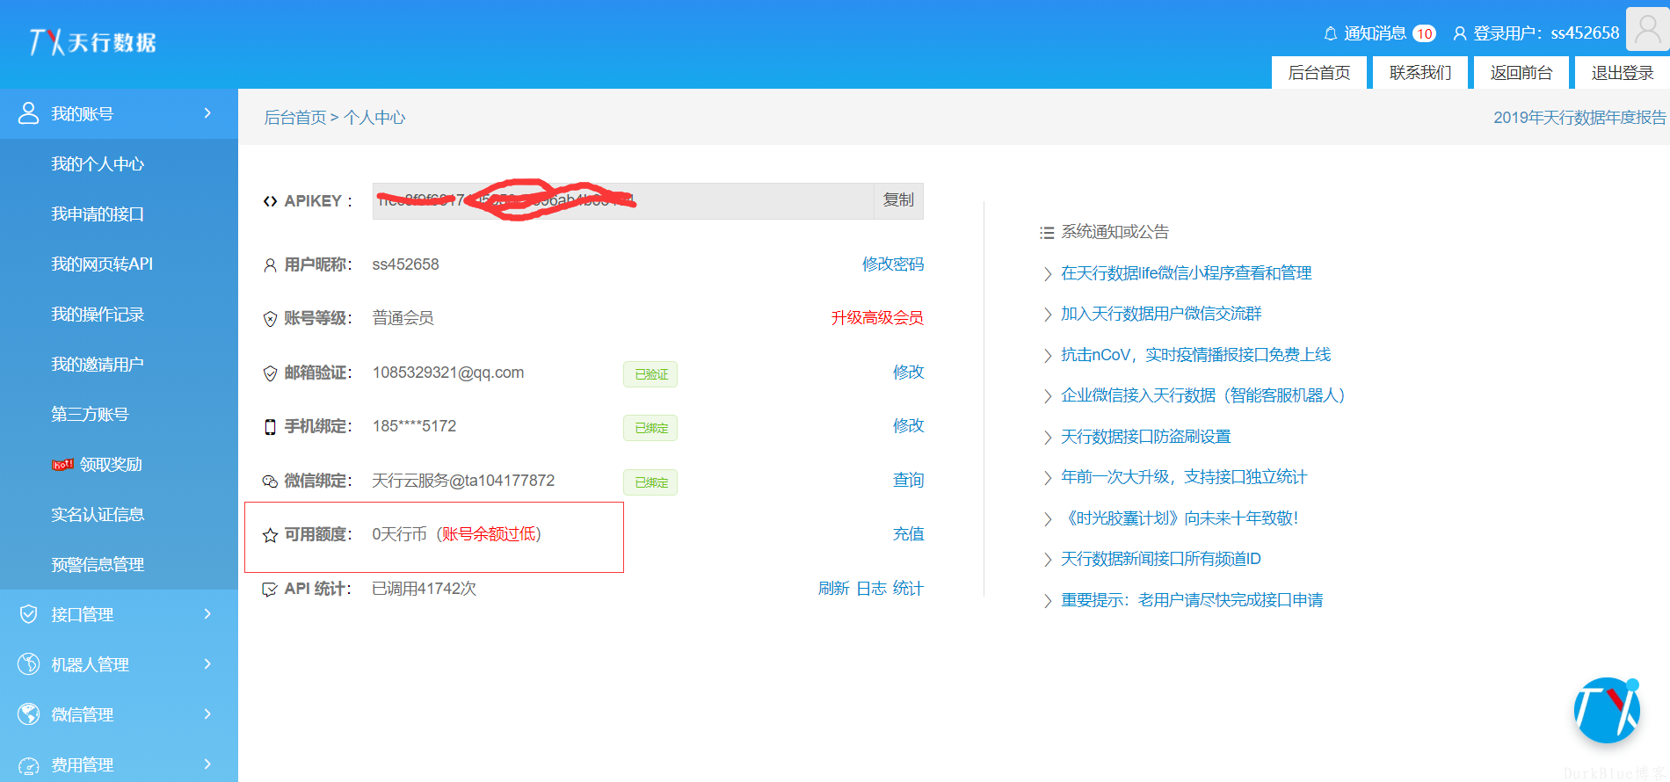Open 预警信息管理 menu item
The height and width of the screenshot is (782, 1670).
[98, 565]
